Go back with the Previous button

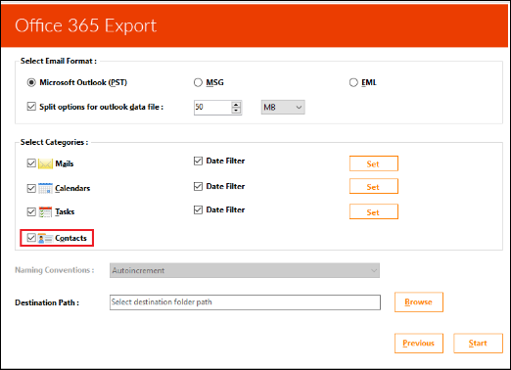pos(419,344)
